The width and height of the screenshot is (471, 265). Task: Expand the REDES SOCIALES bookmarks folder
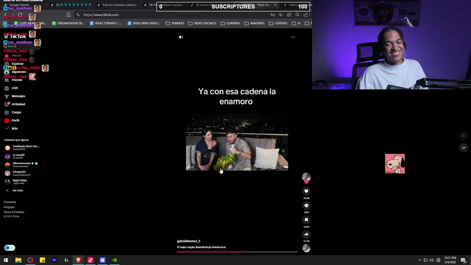click(x=202, y=23)
